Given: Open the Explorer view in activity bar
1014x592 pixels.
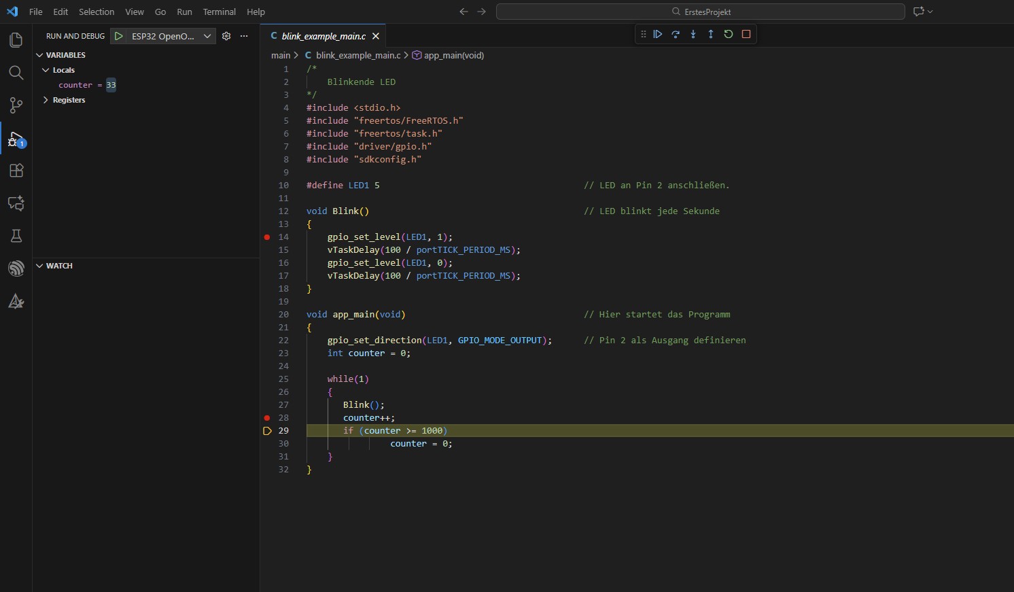Looking at the screenshot, I should click(16, 40).
